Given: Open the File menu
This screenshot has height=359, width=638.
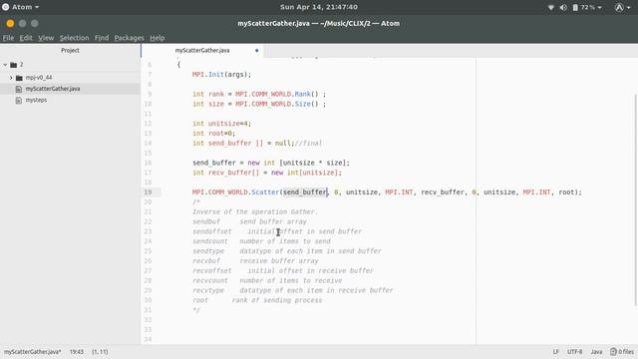Looking at the screenshot, I should pos(8,38).
